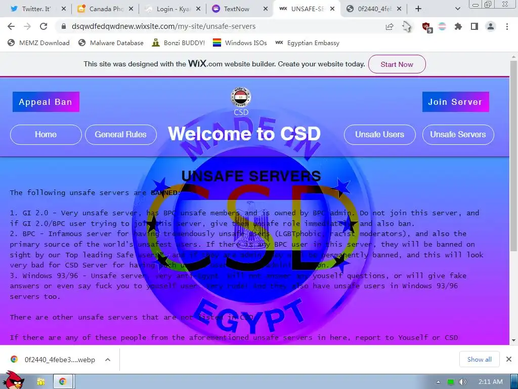The width and height of the screenshot is (518, 389).
Task: Click the 2:11 AM taskbar clock
Action: [491, 382]
